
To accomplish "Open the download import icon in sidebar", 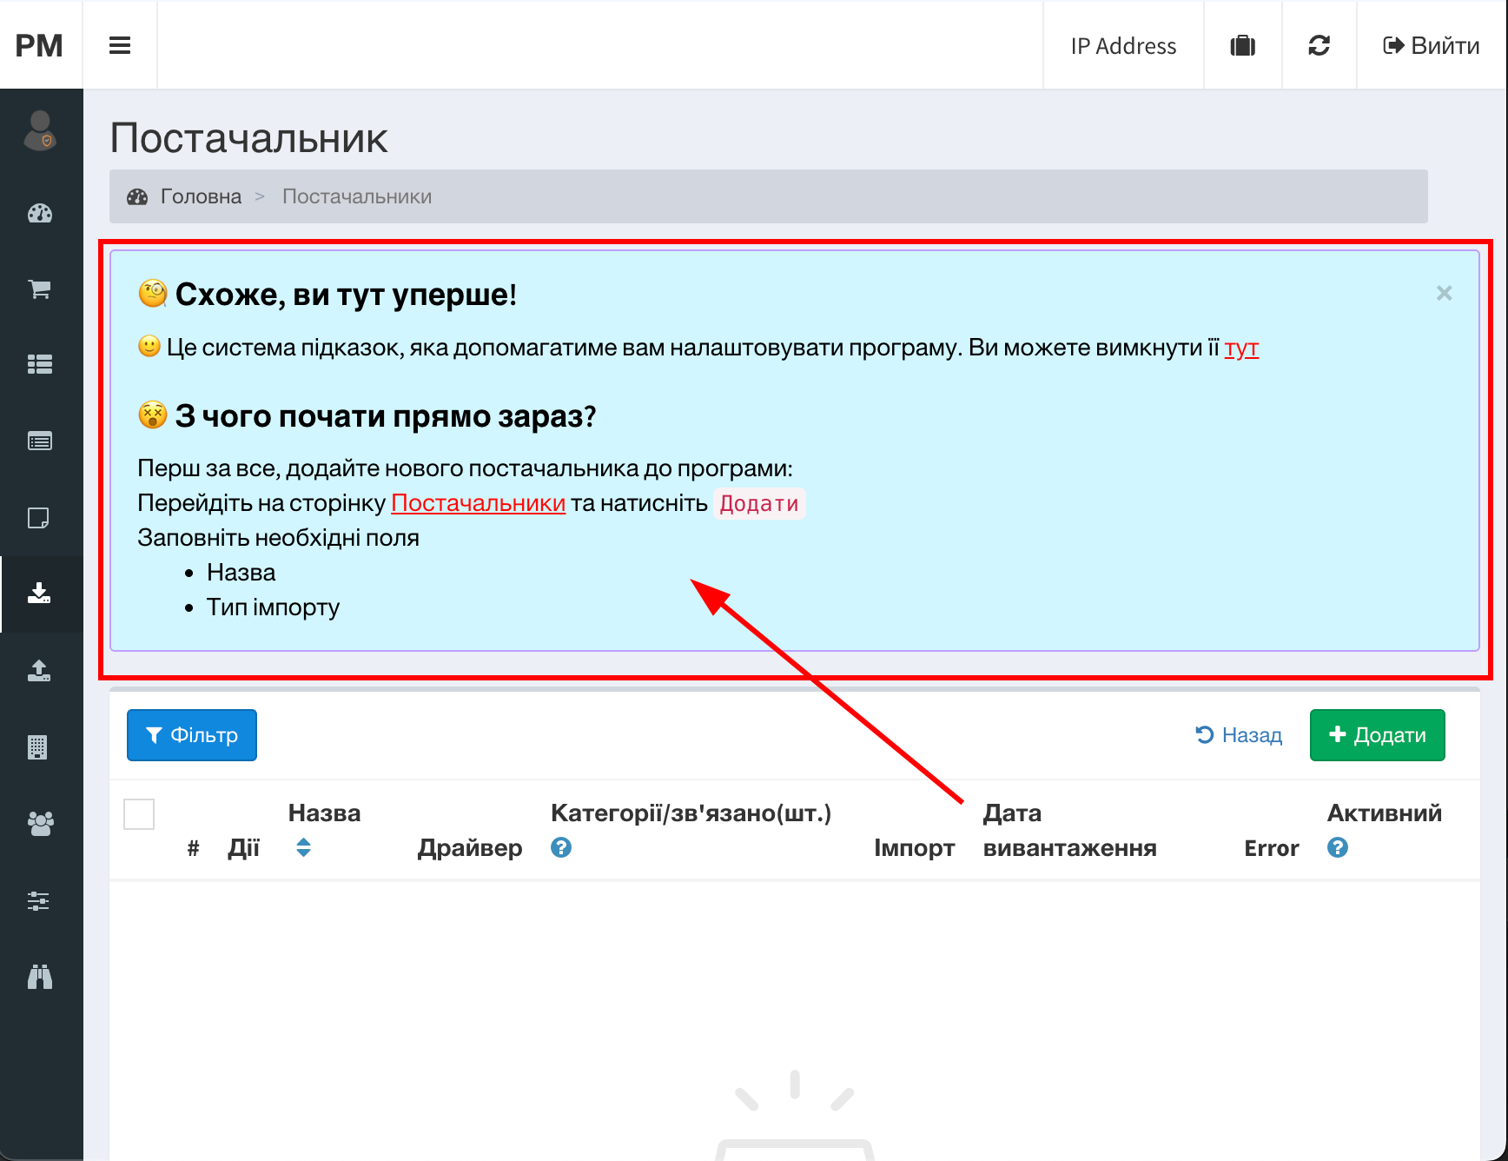I will 39,594.
